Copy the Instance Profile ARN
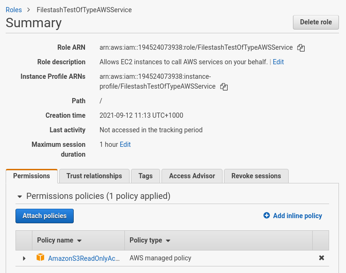 click(x=224, y=87)
